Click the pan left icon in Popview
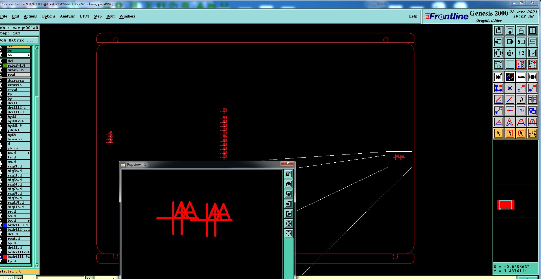Screen dimensions: 541x279 pos(288,204)
